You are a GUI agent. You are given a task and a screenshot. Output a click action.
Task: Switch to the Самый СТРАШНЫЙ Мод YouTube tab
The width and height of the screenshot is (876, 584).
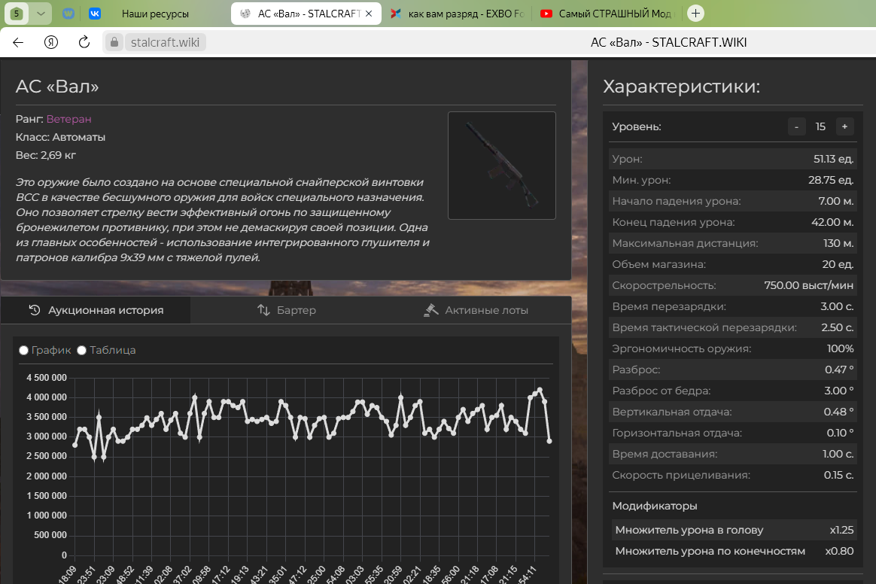tap(607, 14)
